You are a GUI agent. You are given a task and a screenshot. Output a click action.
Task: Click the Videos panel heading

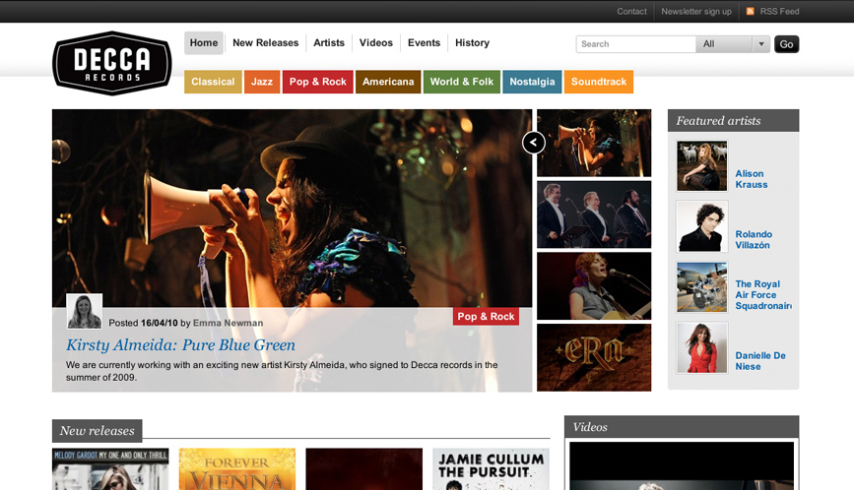[x=682, y=427]
